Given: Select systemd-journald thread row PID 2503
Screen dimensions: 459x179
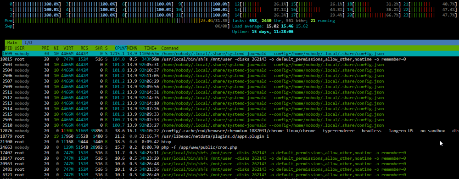Looking at the screenshot, I should pyautogui.click(x=229, y=65).
